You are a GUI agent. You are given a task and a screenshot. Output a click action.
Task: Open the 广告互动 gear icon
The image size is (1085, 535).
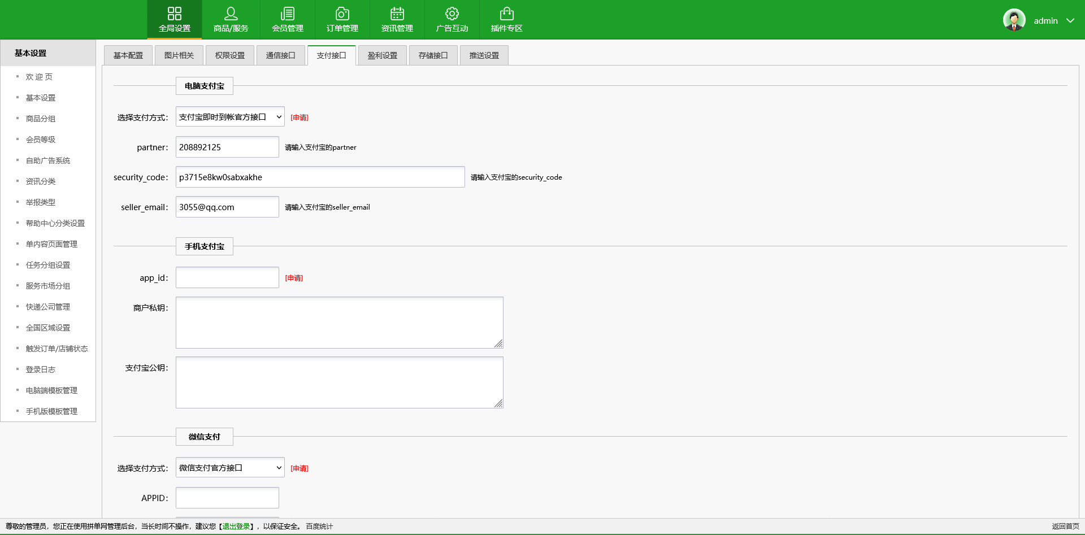coord(452,14)
